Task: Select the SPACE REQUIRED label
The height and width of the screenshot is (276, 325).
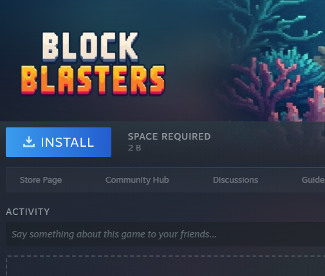Action: coord(169,136)
